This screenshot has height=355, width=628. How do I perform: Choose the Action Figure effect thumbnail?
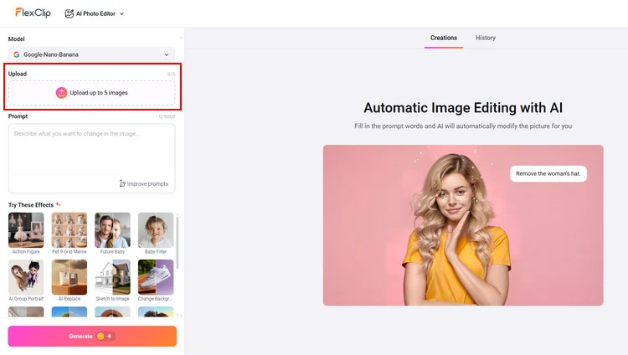click(x=26, y=229)
